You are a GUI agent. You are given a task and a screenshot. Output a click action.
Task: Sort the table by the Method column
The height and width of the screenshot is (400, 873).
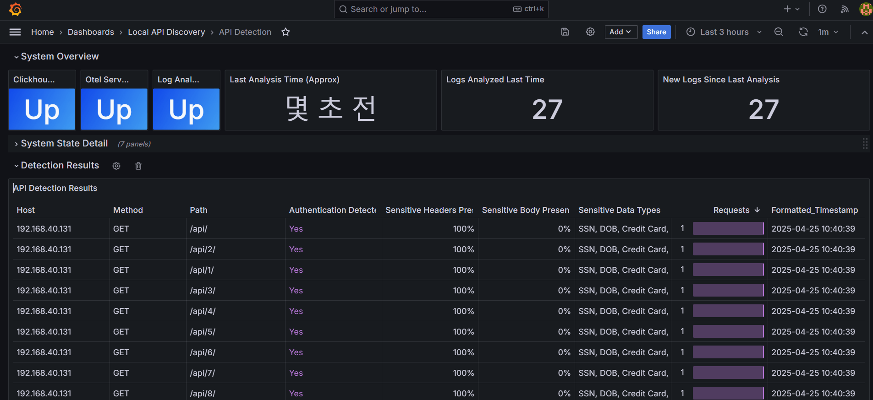pyautogui.click(x=128, y=210)
